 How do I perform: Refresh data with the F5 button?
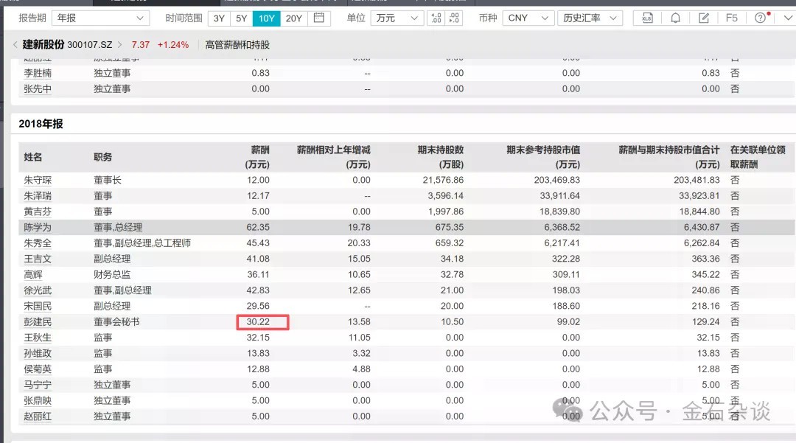[732, 18]
